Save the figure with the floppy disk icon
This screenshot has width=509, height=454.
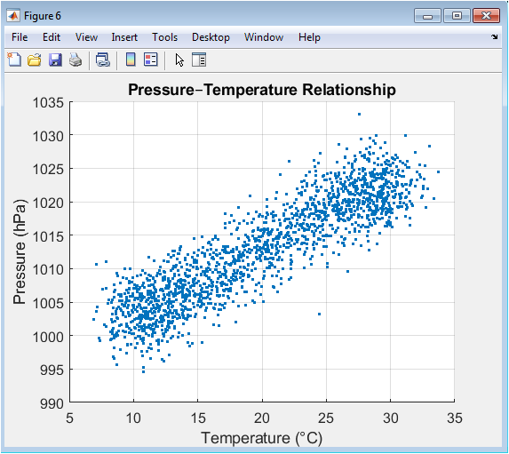coord(55,60)
